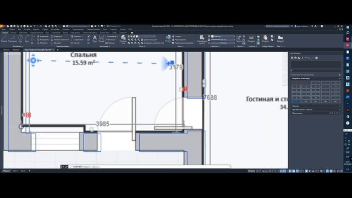Open the status bar customization menu

tap(342, 171)
